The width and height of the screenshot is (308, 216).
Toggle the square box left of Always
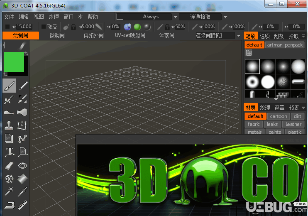pos(120,17)
